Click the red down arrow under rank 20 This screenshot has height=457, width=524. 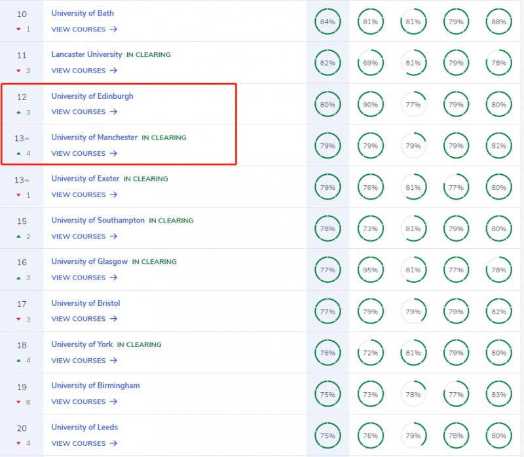coord(19,444)
